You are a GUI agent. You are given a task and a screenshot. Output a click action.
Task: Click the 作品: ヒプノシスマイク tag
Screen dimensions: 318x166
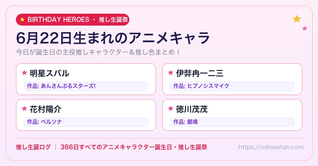click(x=232, y=86)
